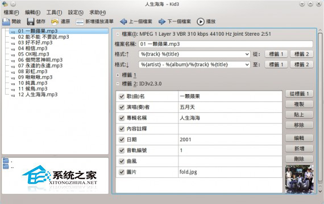Select file 08 彩虹.mp3
This screenshot has width=324, height=204.
[x=32, y=71]
